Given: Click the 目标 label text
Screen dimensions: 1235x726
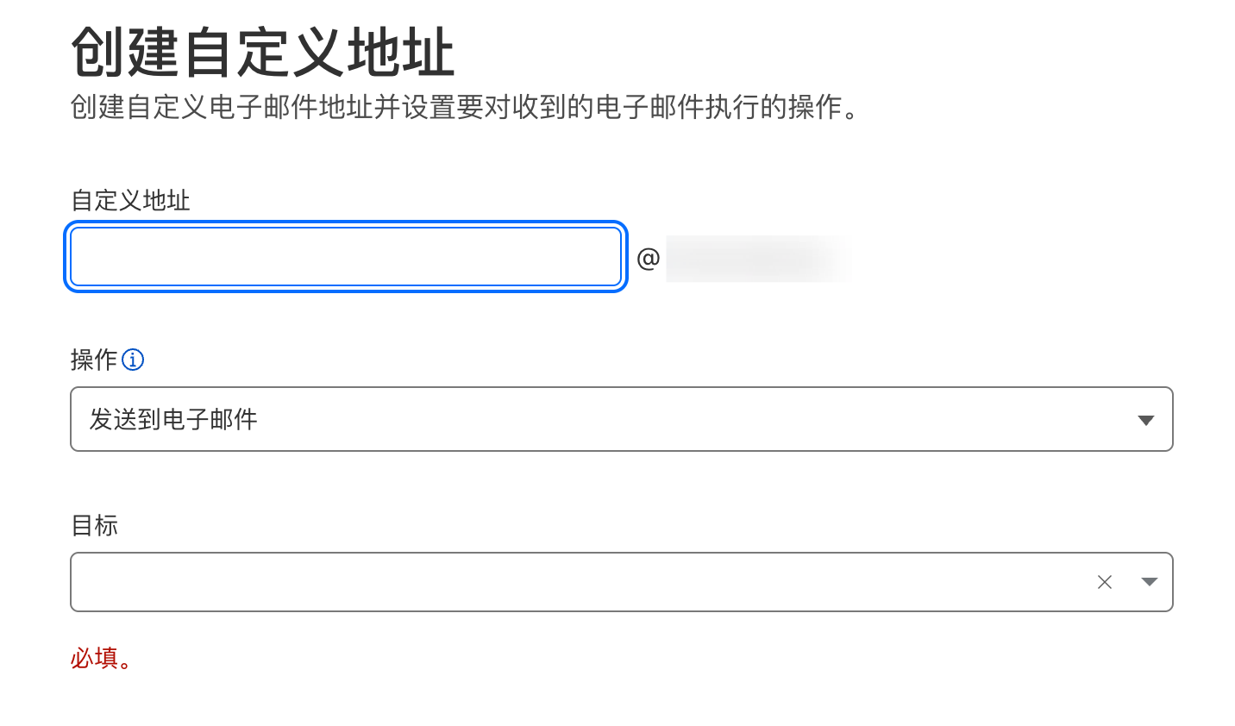Looking at the screenshot, I should 94,525.
